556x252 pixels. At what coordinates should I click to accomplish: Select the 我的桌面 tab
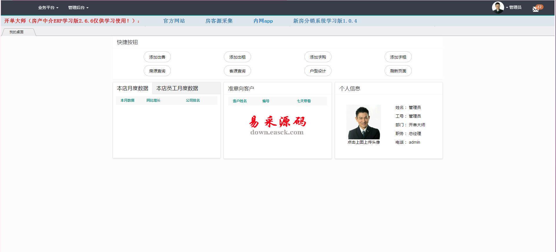17,32
